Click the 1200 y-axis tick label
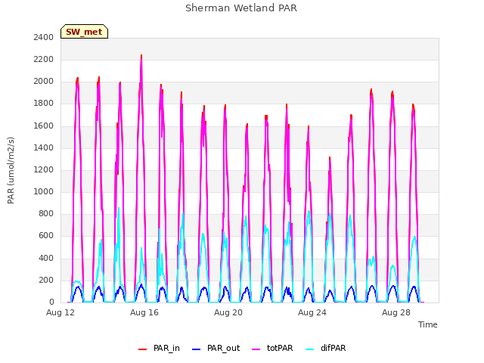Screen dimensions: 484x363 [44, 169]
